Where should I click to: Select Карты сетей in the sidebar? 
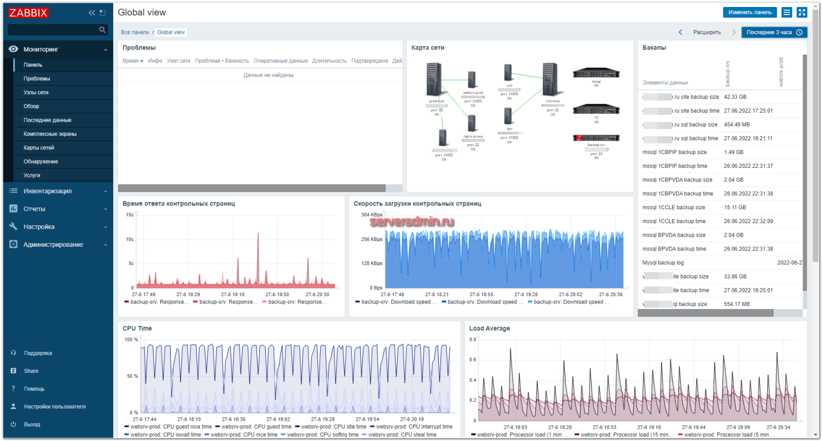tap(39, 148)
